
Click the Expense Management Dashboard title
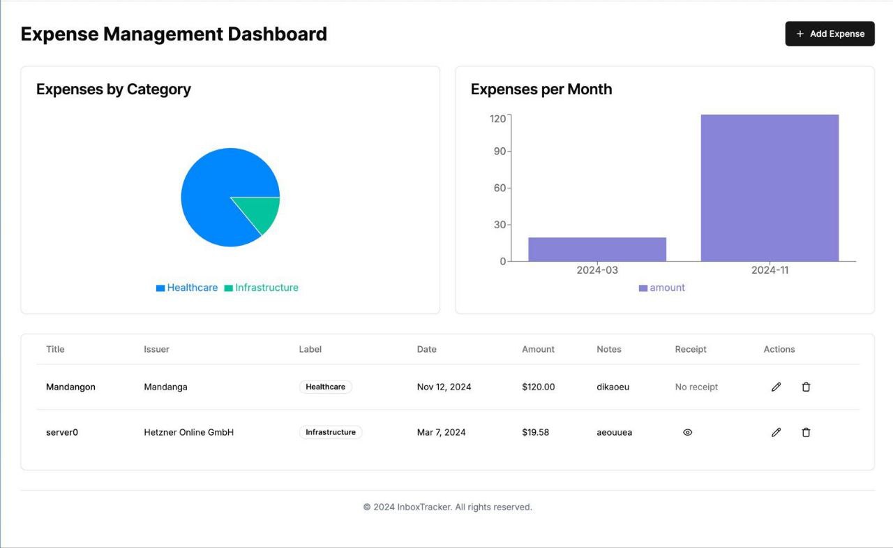click(x=174, y=34)
